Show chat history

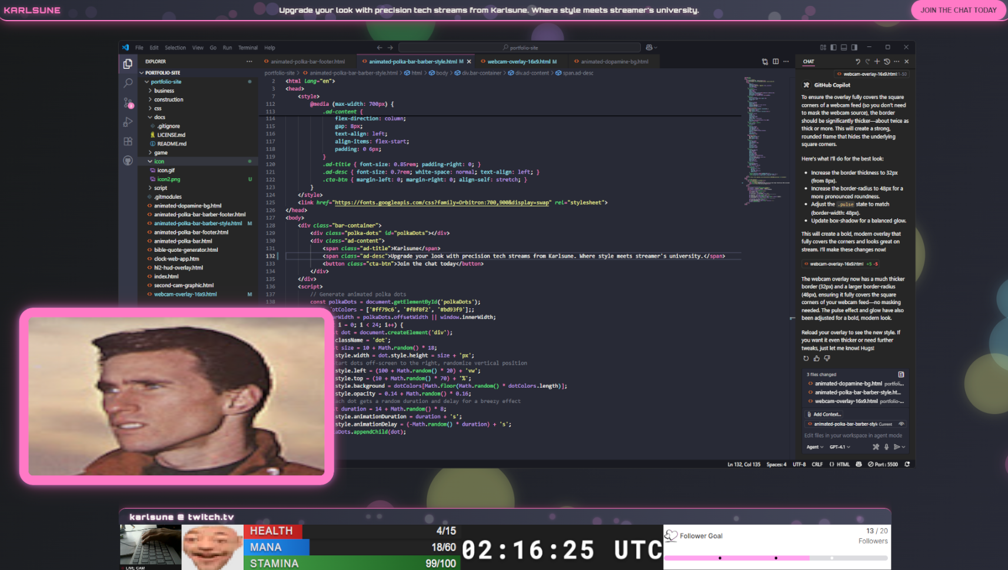click(887, 61)
